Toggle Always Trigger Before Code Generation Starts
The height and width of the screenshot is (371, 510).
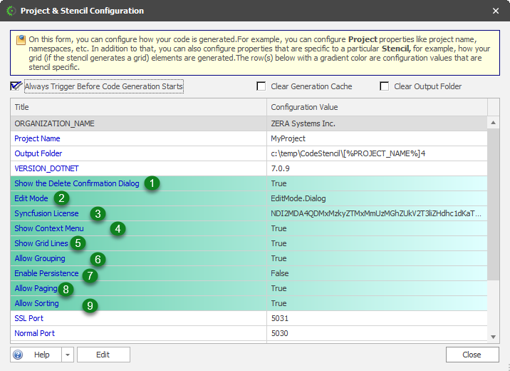16,86
